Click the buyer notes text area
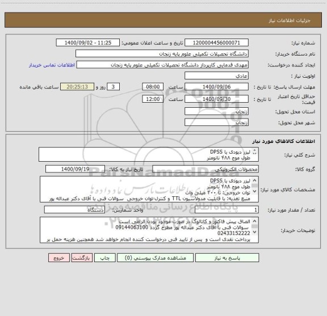Screen dimensions: 327x316 point(149,230)
